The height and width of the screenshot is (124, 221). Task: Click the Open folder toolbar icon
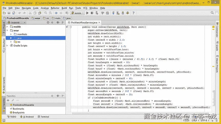(4, 13)
